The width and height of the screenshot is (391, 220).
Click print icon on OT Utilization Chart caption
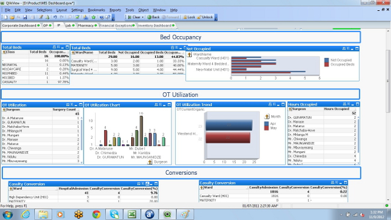click(156, 104)
